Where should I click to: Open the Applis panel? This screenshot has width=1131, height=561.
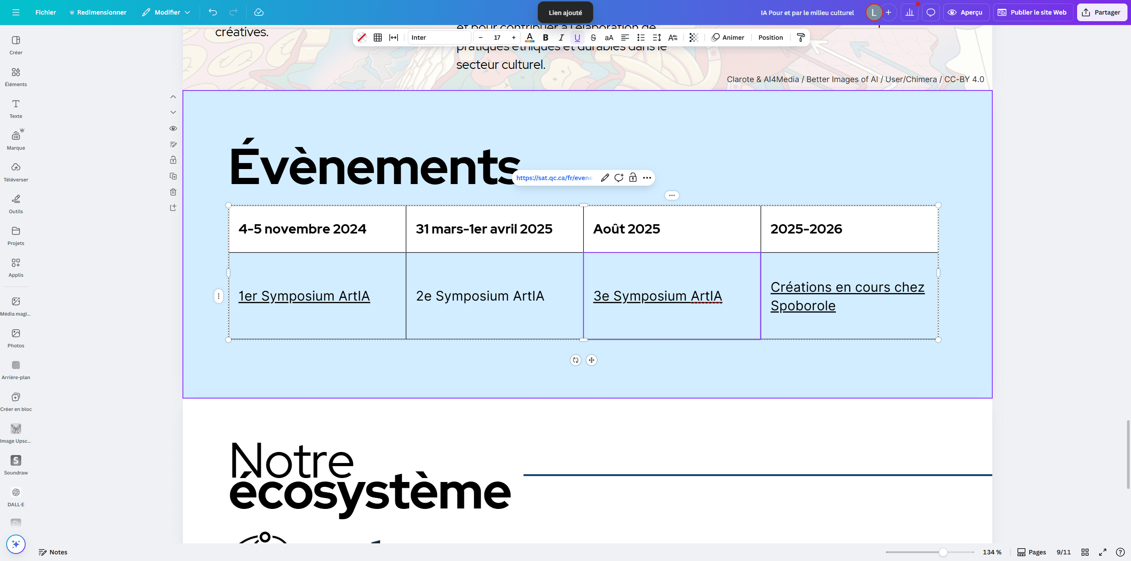16,267
